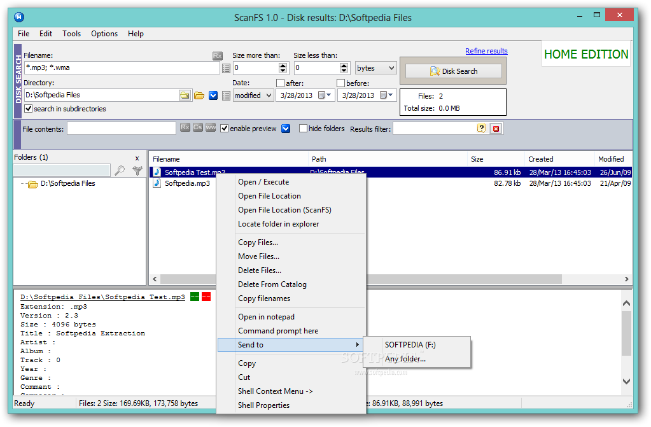651x427 pixels.
Task: Choose 'Open File Location (ScanFS)' in context menu
Action: tap(291, 210)
